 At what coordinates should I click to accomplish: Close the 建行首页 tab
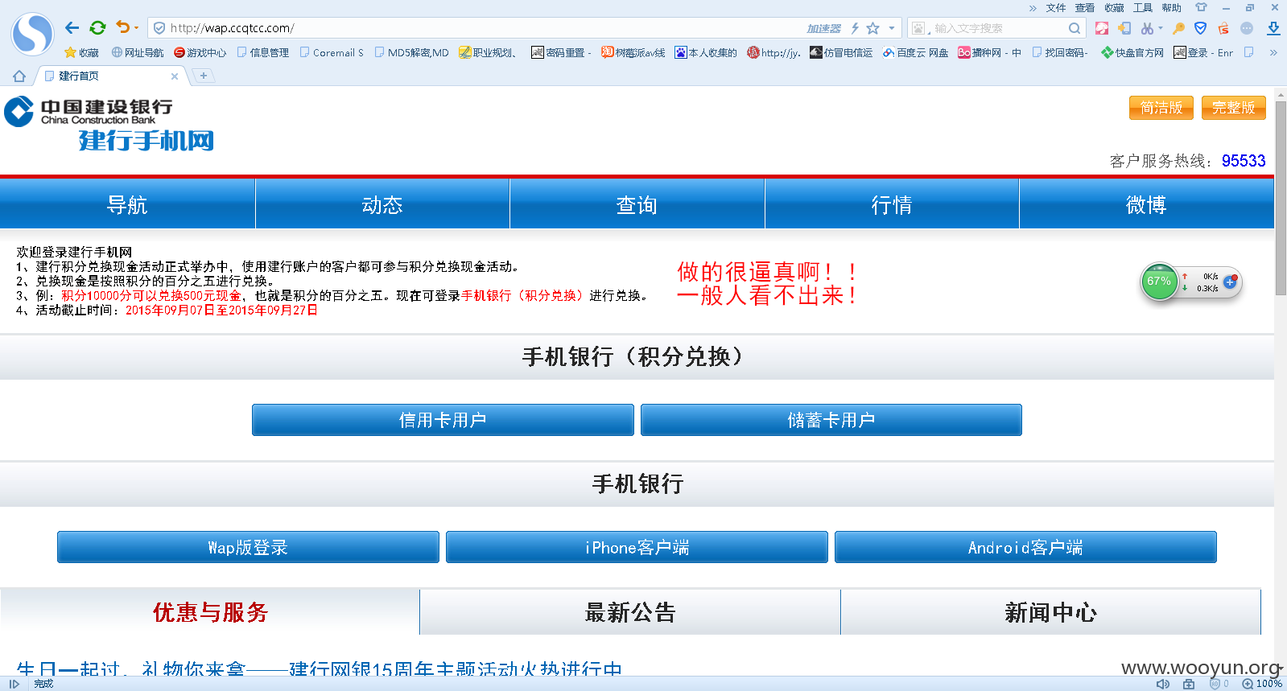coord(175,76)
